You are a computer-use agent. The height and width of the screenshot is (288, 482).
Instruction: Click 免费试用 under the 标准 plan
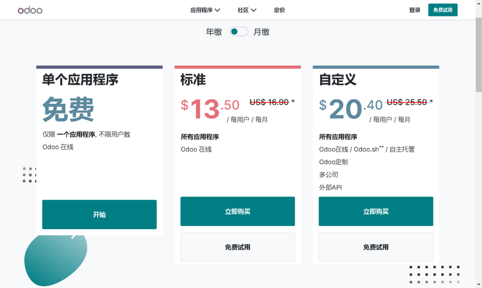pyautogui.click(x=238, y=247)
